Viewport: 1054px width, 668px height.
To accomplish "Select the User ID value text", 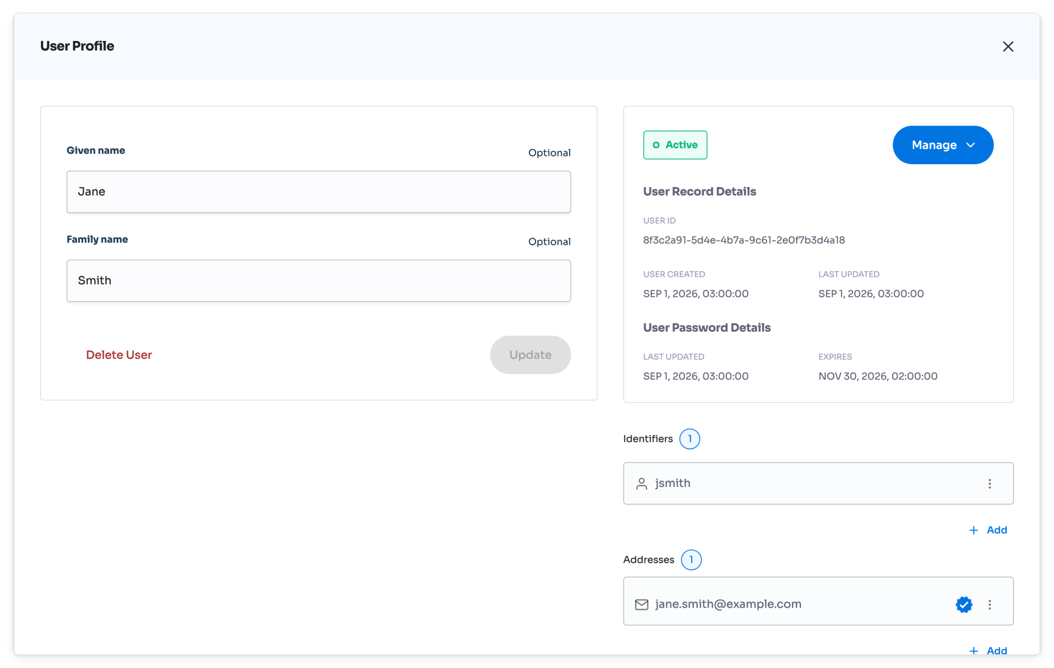I will 744,240.
